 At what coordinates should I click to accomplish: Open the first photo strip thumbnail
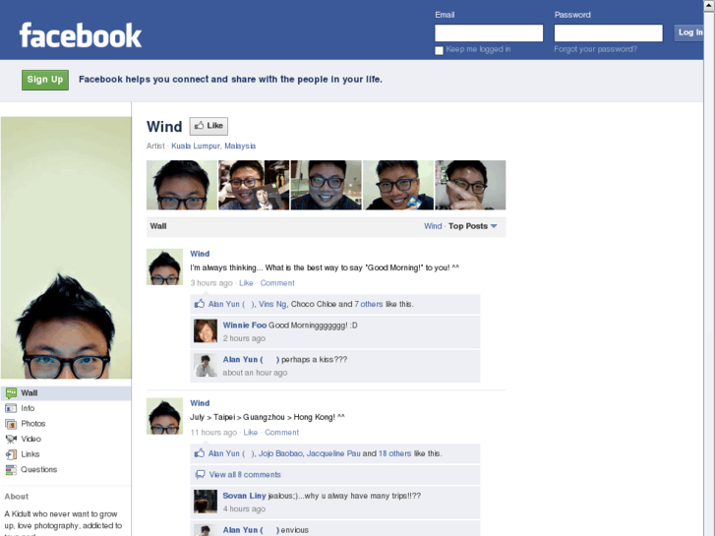(x=182, y=185)
